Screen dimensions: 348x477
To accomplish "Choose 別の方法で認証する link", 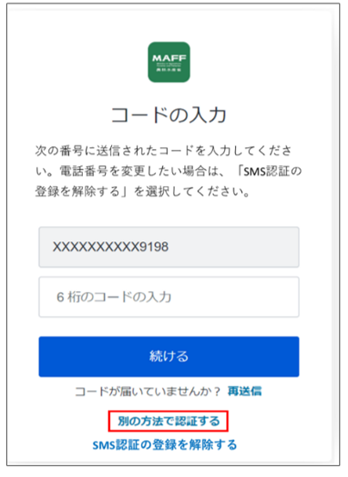I will 168,421.
